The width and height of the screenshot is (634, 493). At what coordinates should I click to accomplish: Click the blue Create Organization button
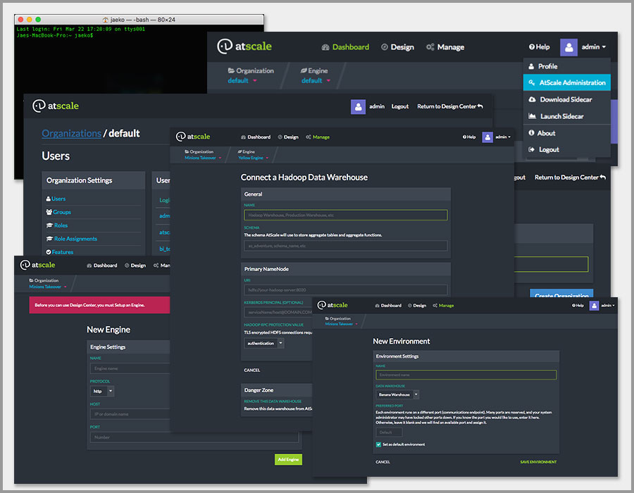pos(561,294)
